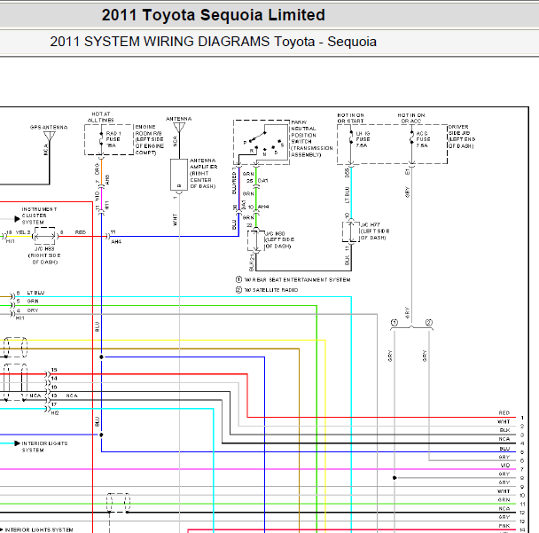Click the "VIO" label at output pin 7
The height and width of the screenshot is (533, 539).
pos(505,466)
